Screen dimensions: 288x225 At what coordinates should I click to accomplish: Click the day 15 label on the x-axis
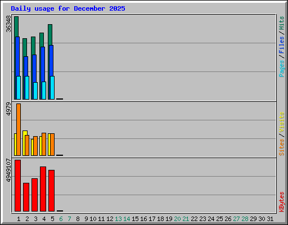[135, 219]
